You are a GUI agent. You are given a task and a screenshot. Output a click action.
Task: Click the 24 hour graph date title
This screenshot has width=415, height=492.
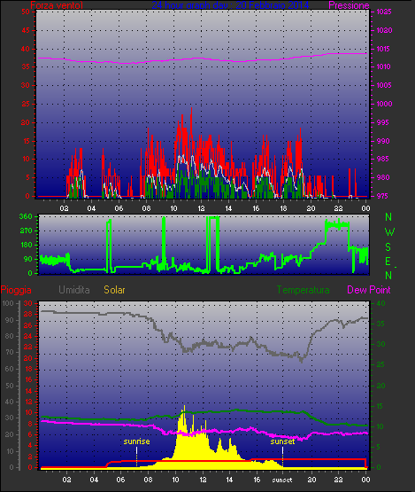pyautogui.click(x=230, y=5)
